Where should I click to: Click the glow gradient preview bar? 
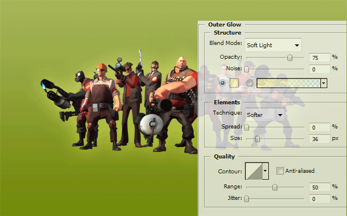(x=289, y=83)
